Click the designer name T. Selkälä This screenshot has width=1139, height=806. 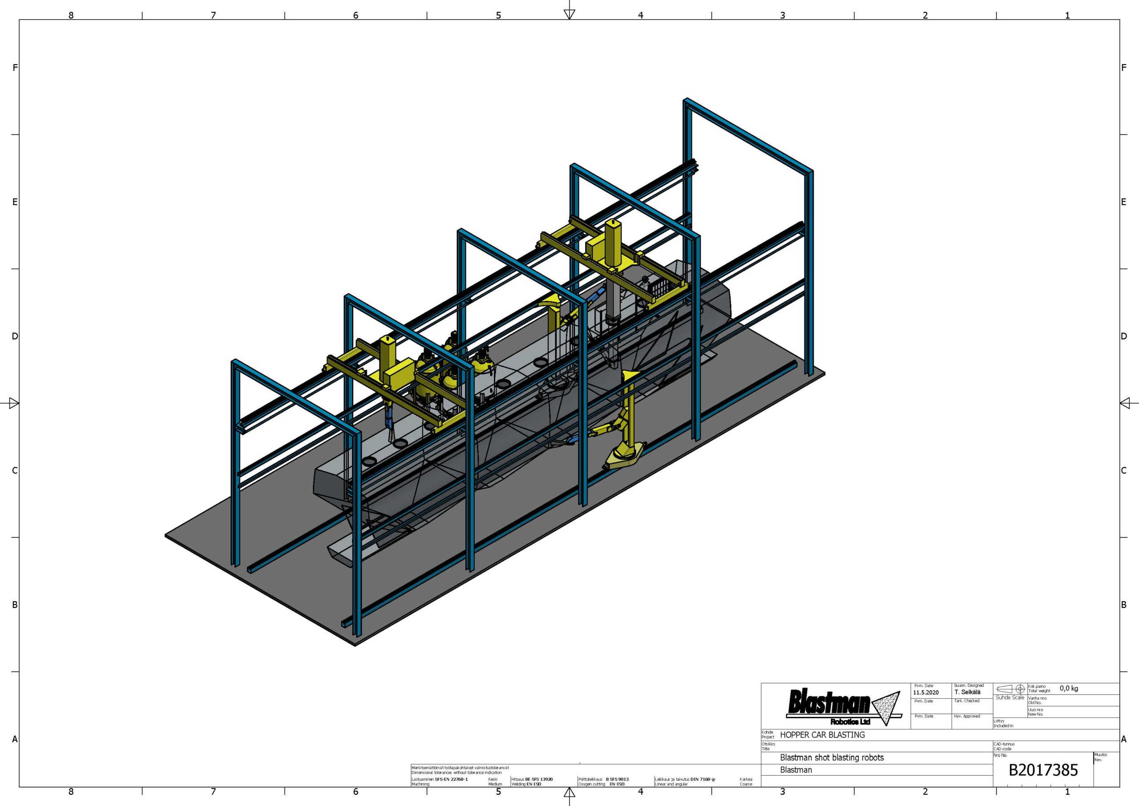967,692
